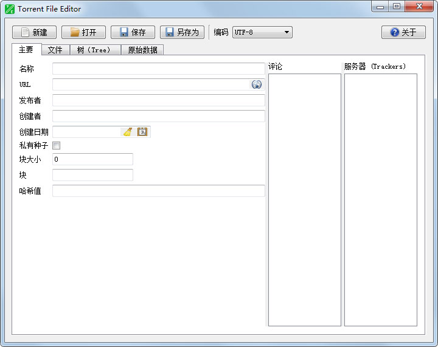Expand the 编码 UTF-8 encoding dropdown
This screenshot has height=347, width=438.
pos(262,32)
